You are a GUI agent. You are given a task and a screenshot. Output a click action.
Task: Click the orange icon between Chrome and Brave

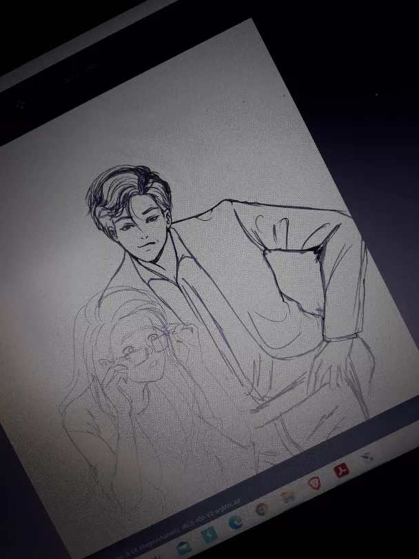288,497
